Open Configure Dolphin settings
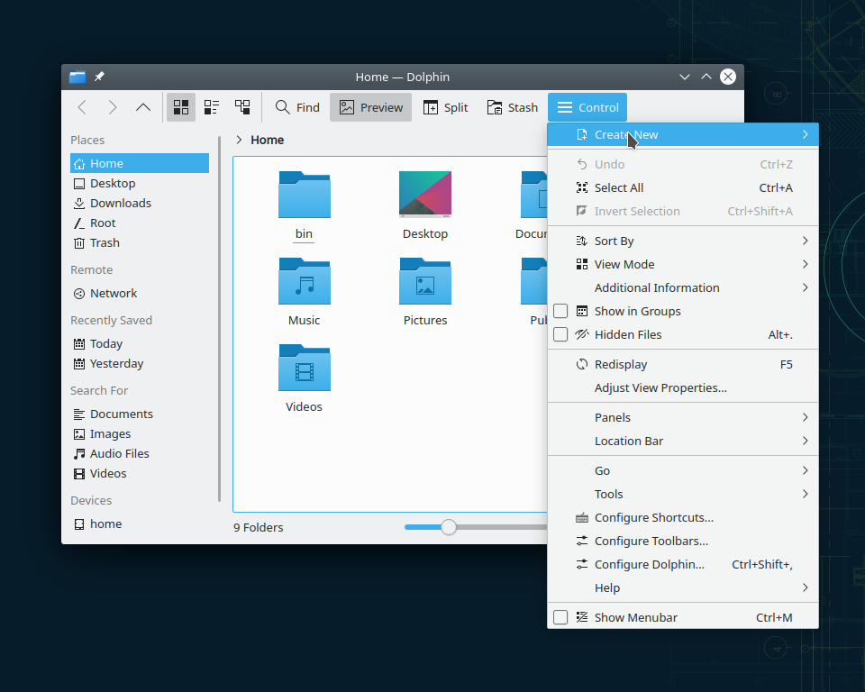 click(682, 565)
